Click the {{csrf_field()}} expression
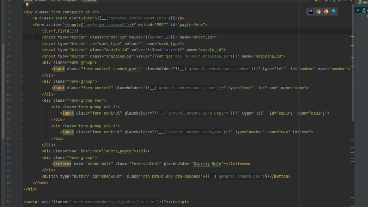The image size is (368, 207). click(60, 31)
